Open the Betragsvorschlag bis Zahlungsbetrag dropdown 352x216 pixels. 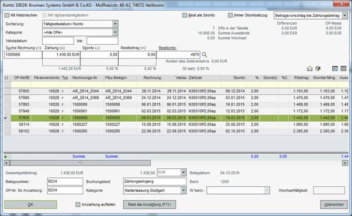point(345,16)
